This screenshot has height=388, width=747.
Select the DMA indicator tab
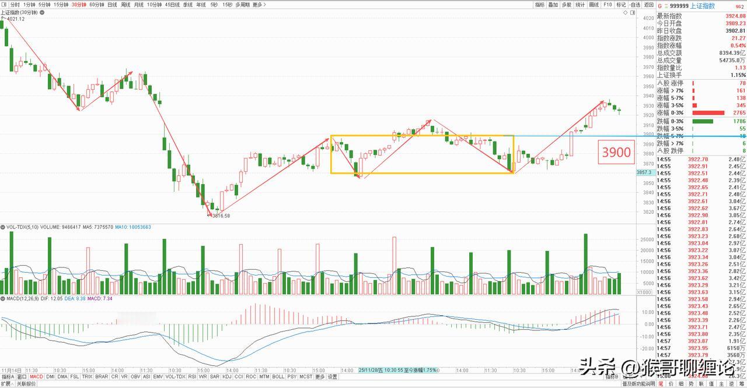coord(62,376)
